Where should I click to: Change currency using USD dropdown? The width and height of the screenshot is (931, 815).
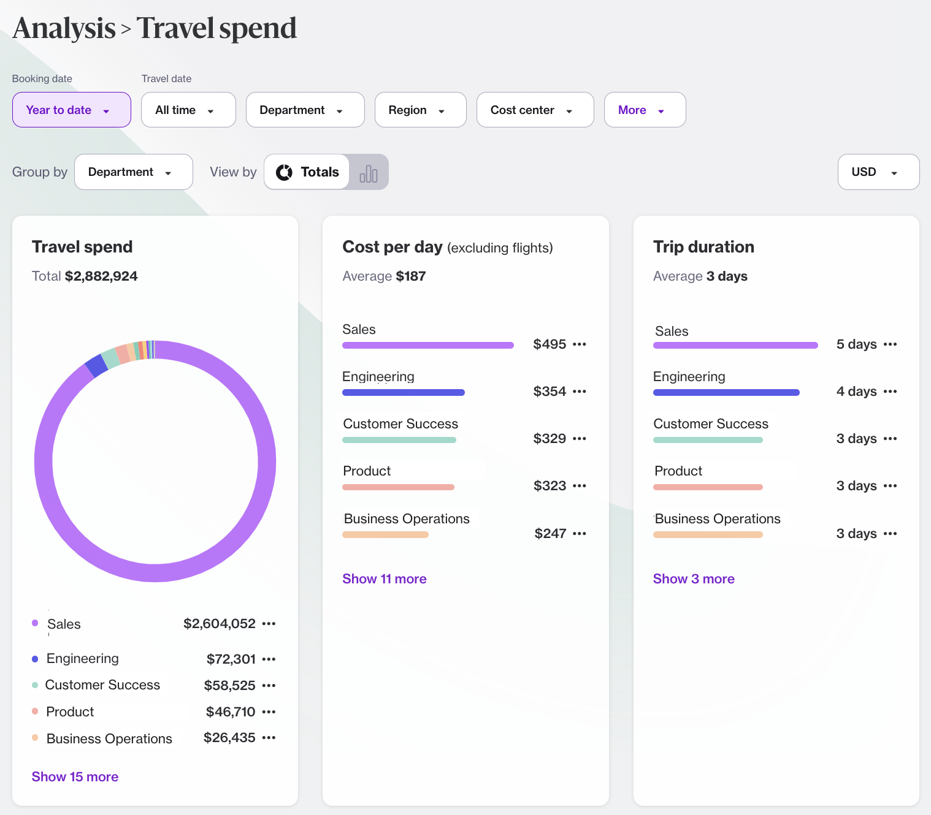(x=878, y=172)
